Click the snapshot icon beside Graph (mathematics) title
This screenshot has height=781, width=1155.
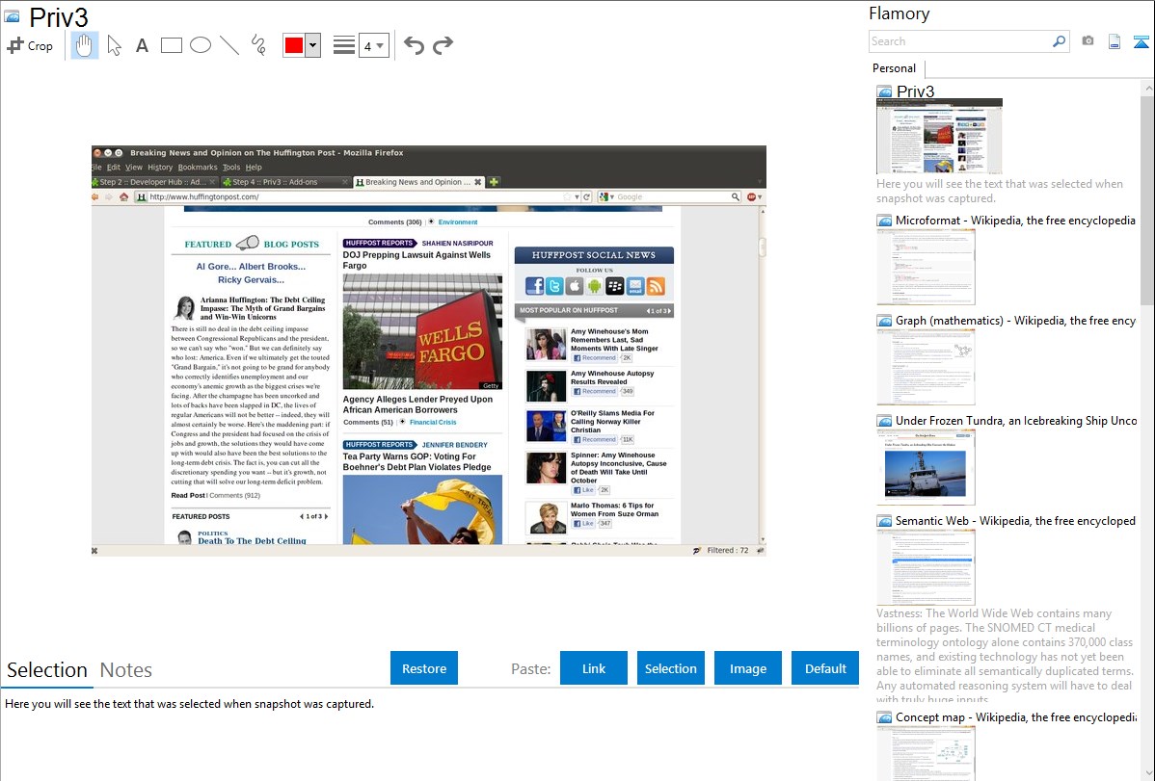click(x=884, y=321)
